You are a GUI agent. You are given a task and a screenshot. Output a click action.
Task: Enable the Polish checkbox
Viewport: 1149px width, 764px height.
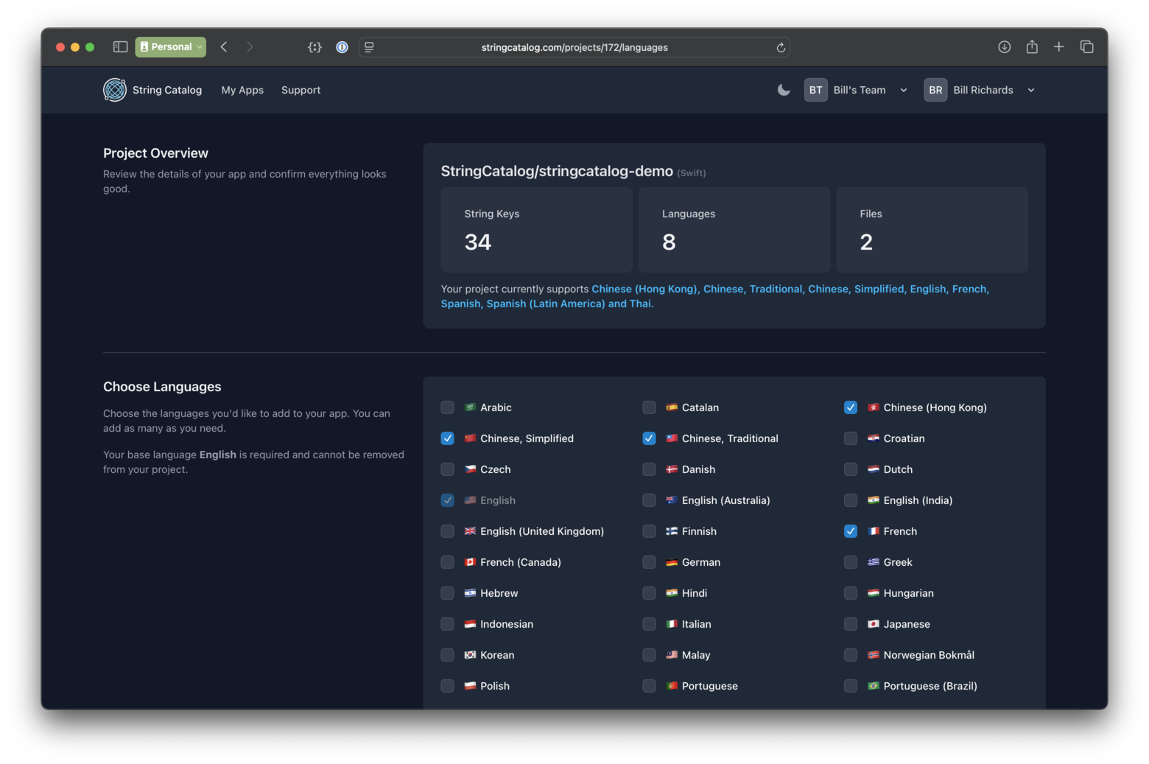coord(447,686)
